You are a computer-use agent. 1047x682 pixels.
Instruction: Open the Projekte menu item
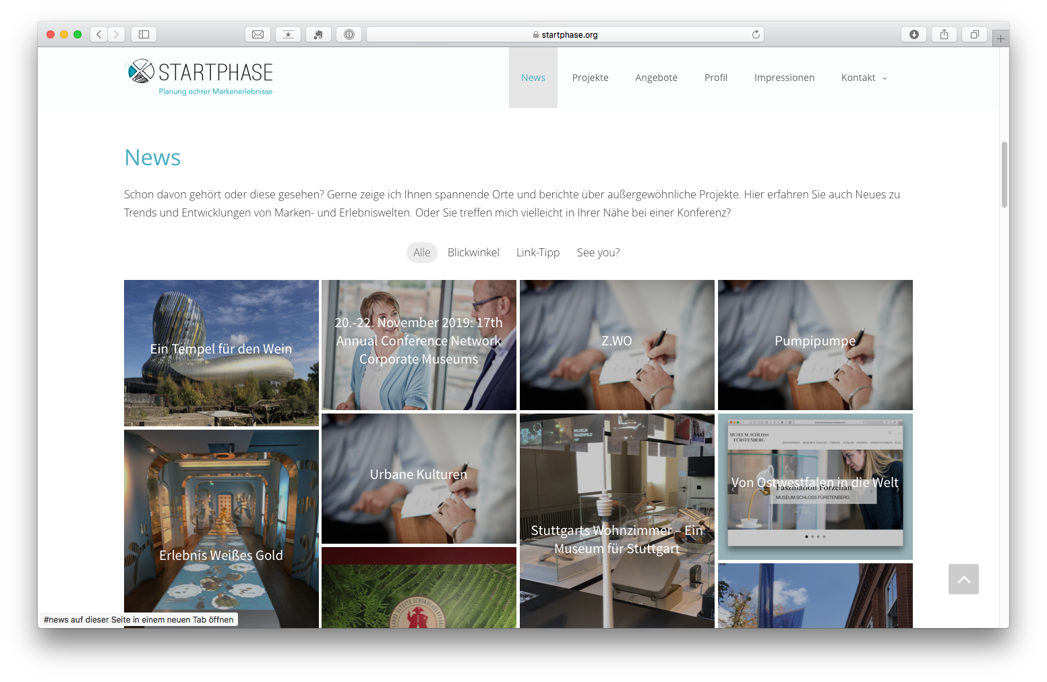591,78
